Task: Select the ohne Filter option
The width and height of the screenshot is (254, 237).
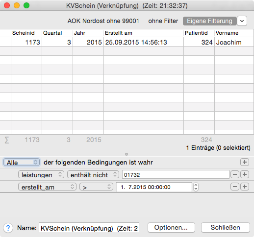Action: point(163,21)
